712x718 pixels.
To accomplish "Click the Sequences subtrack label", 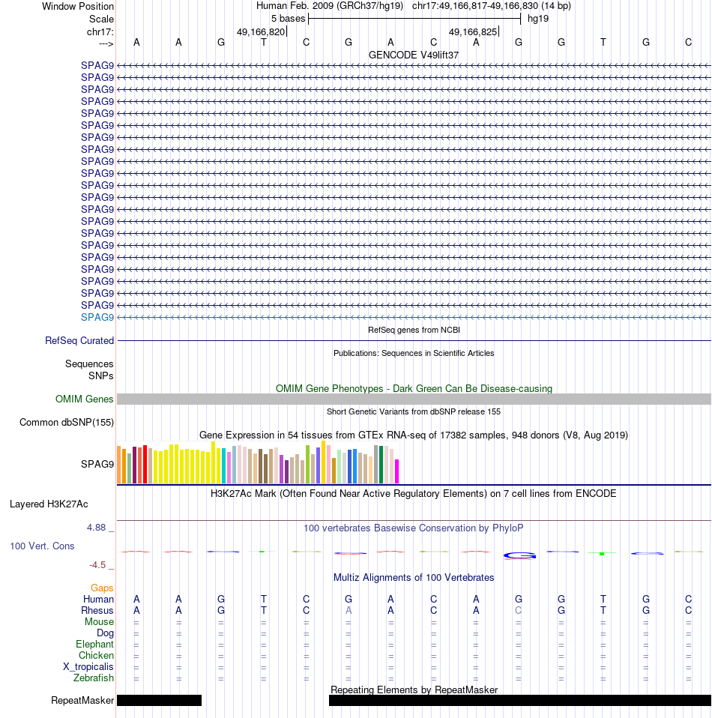I will 89,364.
